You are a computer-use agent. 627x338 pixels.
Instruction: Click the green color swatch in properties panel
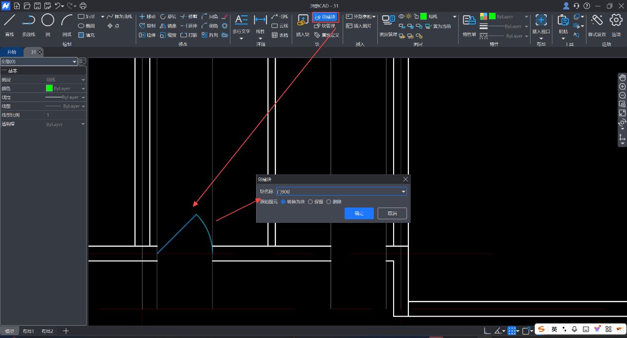coord(49,88)
